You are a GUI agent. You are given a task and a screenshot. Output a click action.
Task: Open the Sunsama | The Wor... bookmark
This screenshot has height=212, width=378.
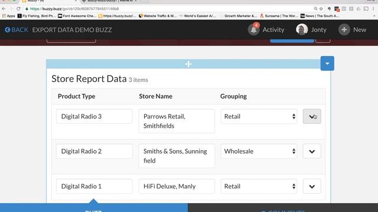[x=279, y=16]
